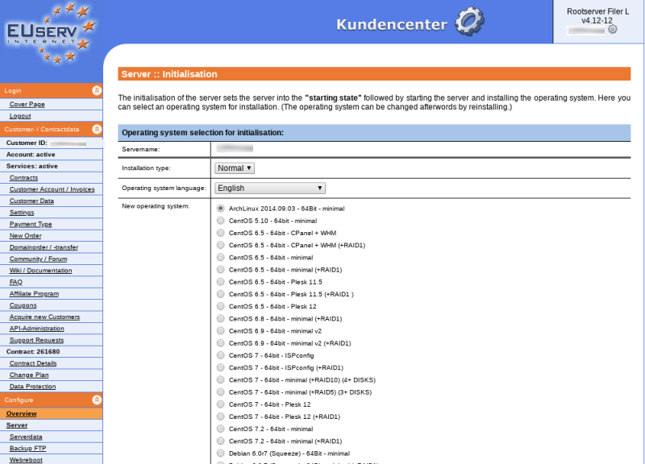Pick CentOS 6.8 minimal (+RAID1)
The height and width of the screenshot is (464, 645).
pyautogui.click(x=220, y=318)
